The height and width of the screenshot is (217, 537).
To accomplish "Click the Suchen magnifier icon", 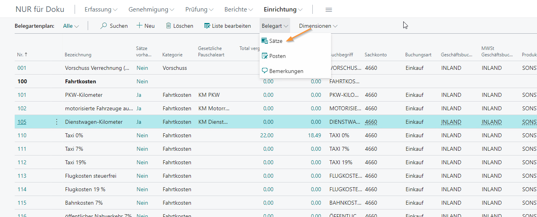I will tap(104, 26).
